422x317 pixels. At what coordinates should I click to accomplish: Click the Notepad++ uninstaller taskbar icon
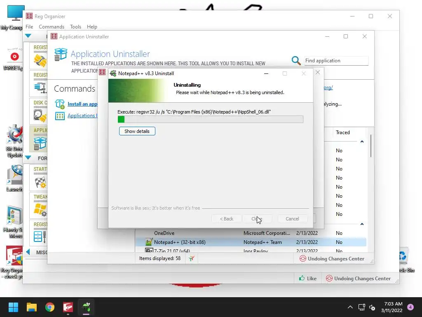(x=86, y=307)
